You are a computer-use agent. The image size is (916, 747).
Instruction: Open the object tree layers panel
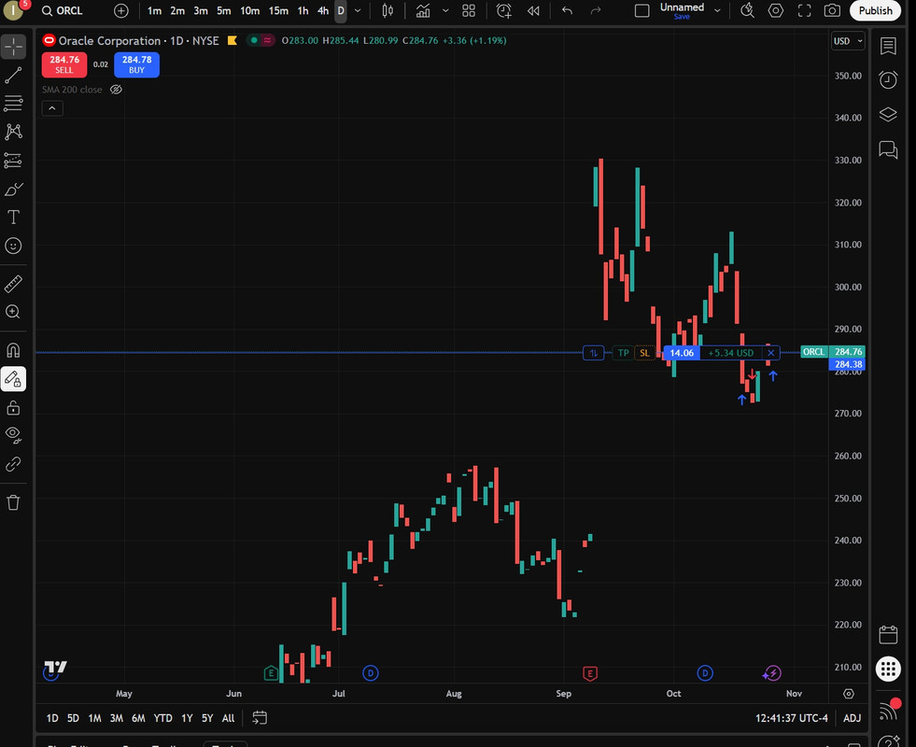[x=888, y=115]
